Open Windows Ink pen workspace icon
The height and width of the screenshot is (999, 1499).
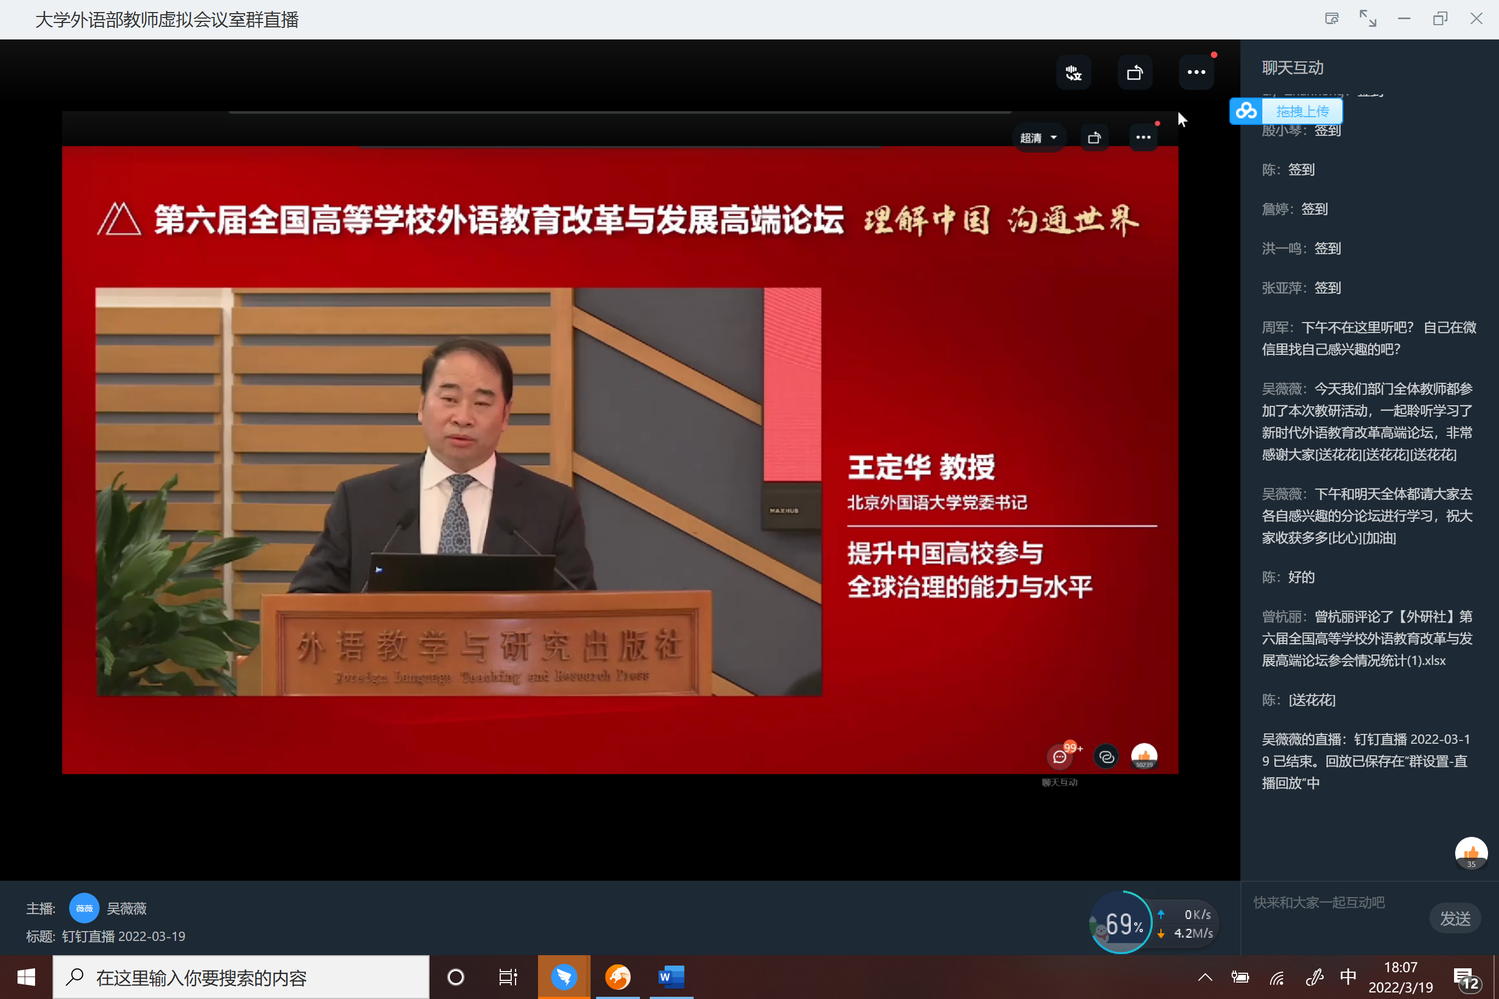click(x=1314, y=977)
